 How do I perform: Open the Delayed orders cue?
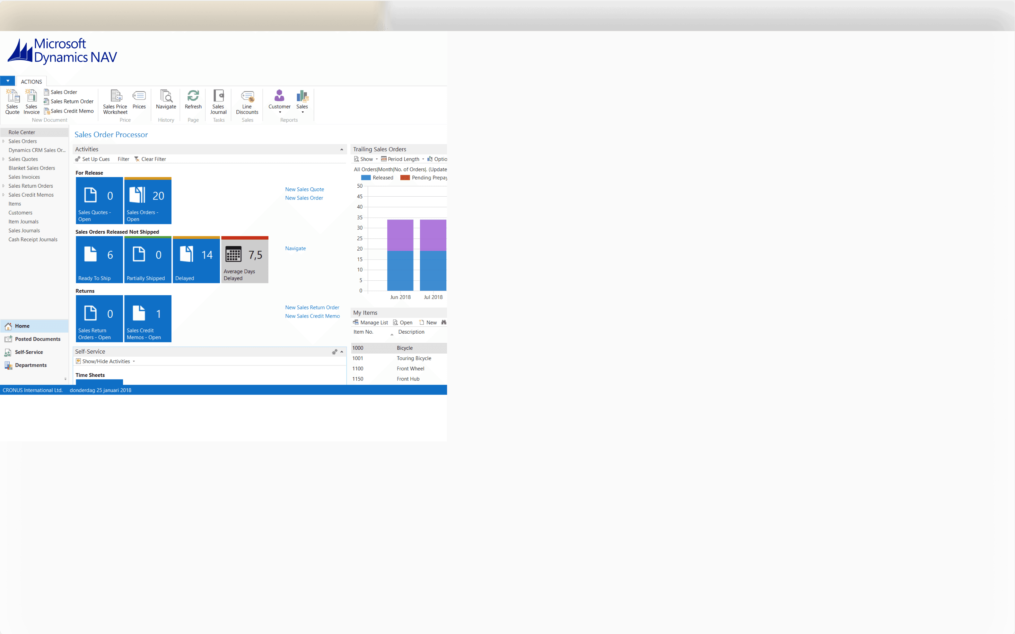(x=197, y=260)
